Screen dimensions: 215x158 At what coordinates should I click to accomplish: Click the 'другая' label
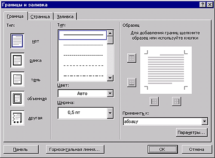[35, 118]
